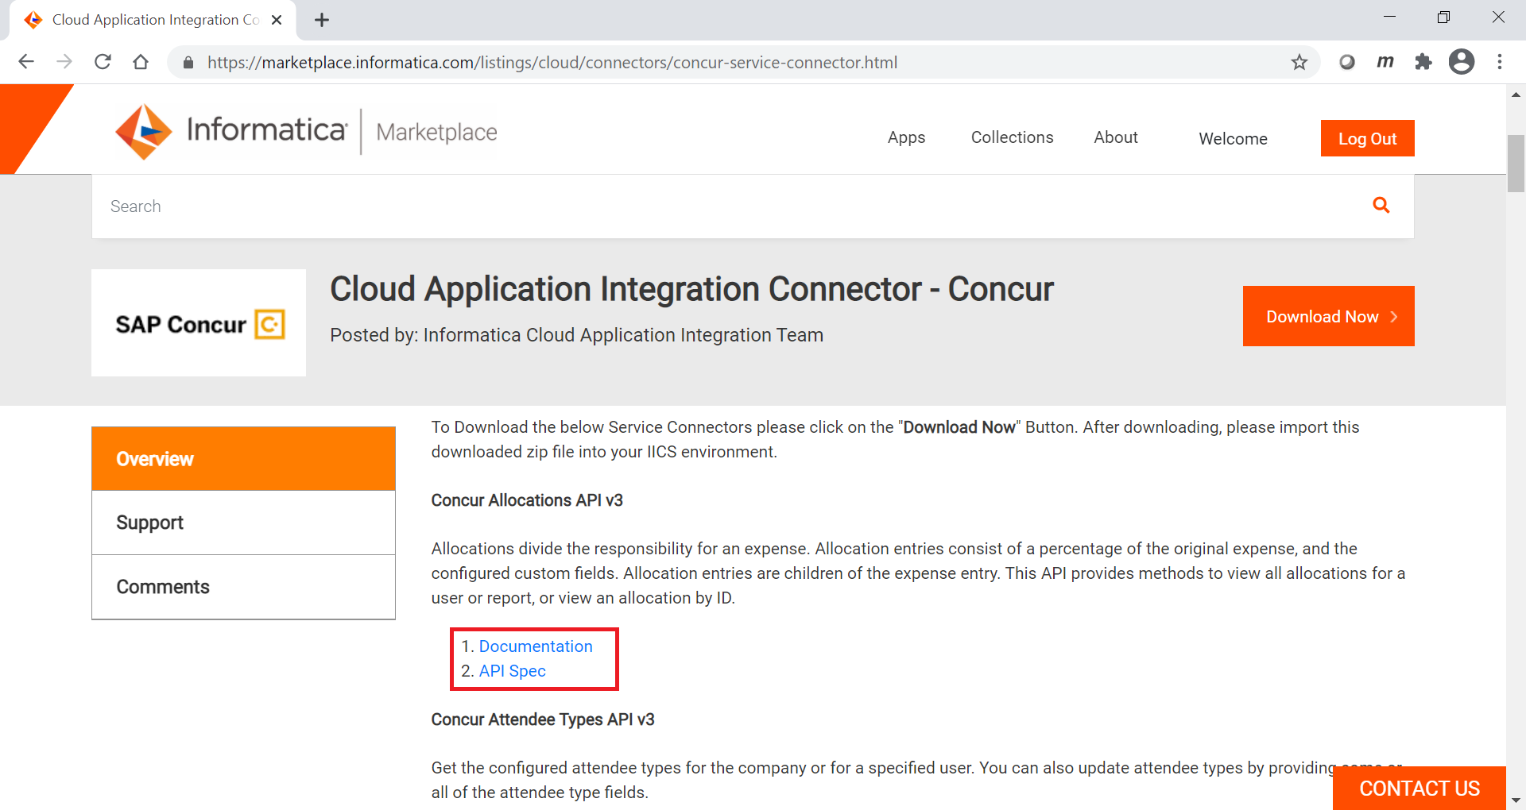The width and height of the screenshot is (1526, 810).
Task: Open the extensions puzzle-piece icon
Action: pyautogui.click(x=1423, y=62)
